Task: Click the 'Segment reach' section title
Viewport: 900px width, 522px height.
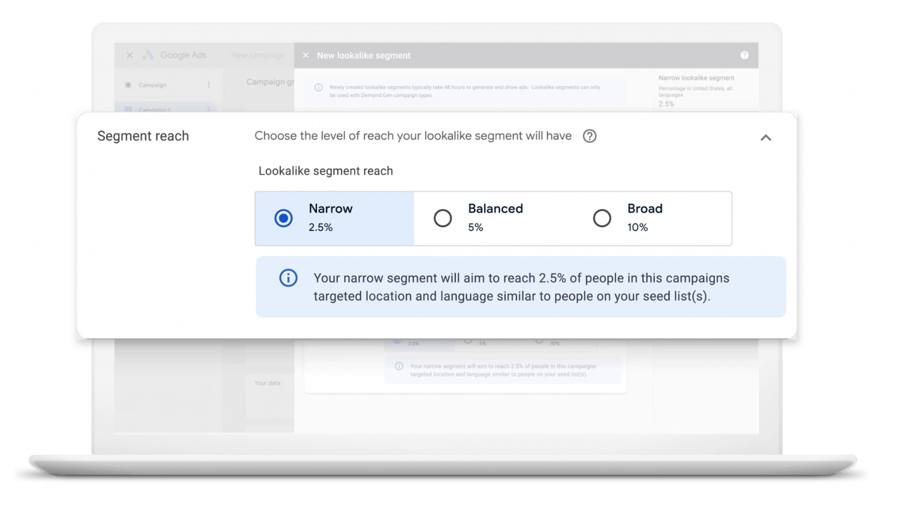Action: point(143,136)
